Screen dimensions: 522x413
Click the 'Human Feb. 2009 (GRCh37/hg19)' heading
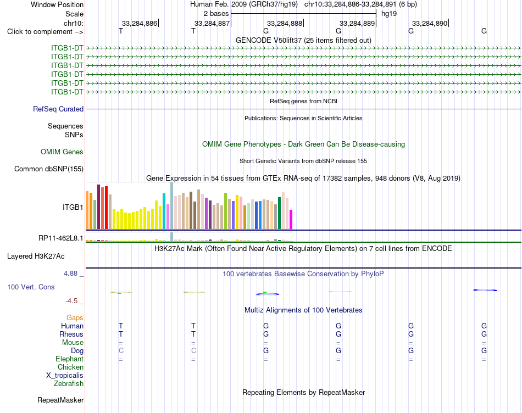click(x=245, y=4)
